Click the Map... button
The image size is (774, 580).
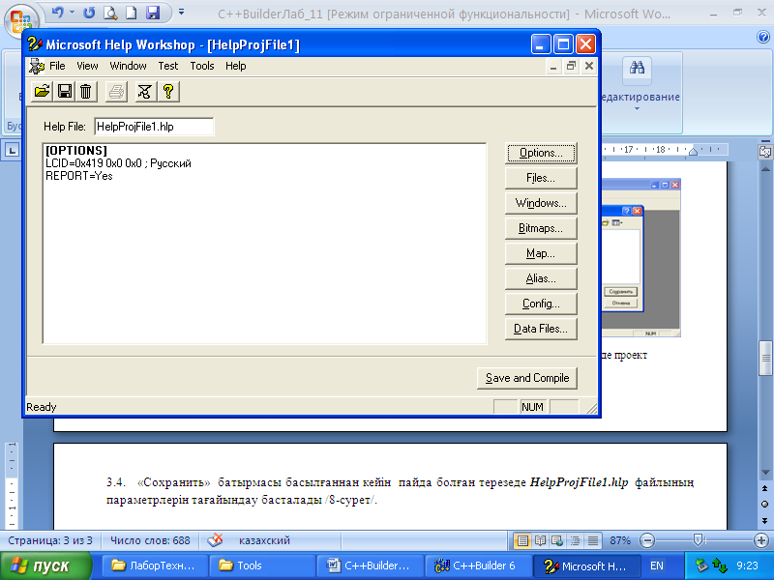tap(541, 253)
